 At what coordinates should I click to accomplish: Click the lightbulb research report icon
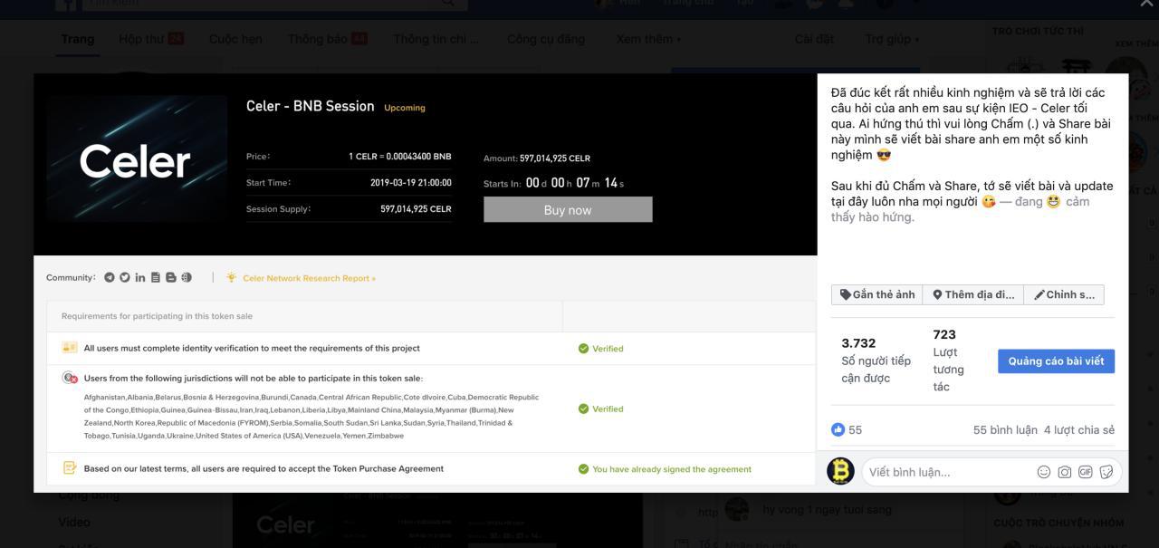pos(232,278)
